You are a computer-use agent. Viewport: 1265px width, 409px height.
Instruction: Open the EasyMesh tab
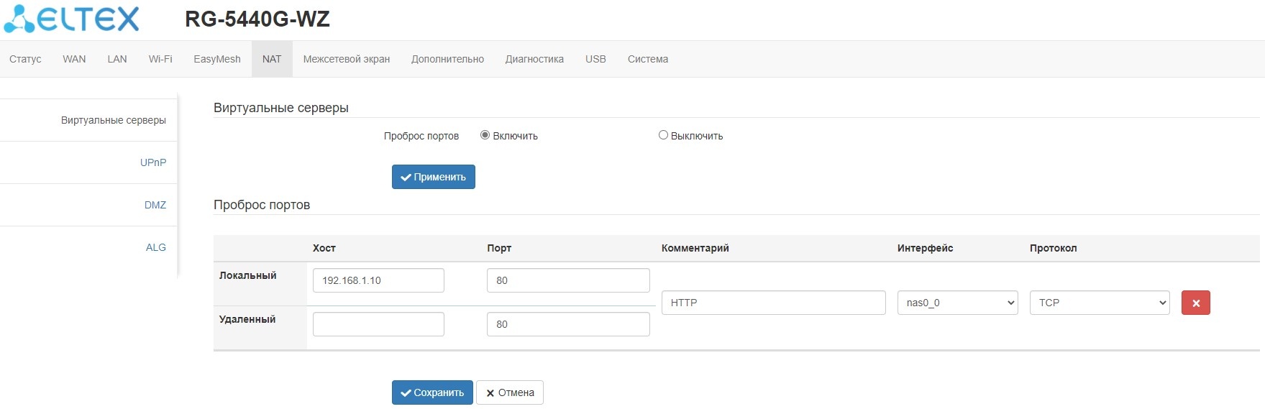[x=216, y=59]
